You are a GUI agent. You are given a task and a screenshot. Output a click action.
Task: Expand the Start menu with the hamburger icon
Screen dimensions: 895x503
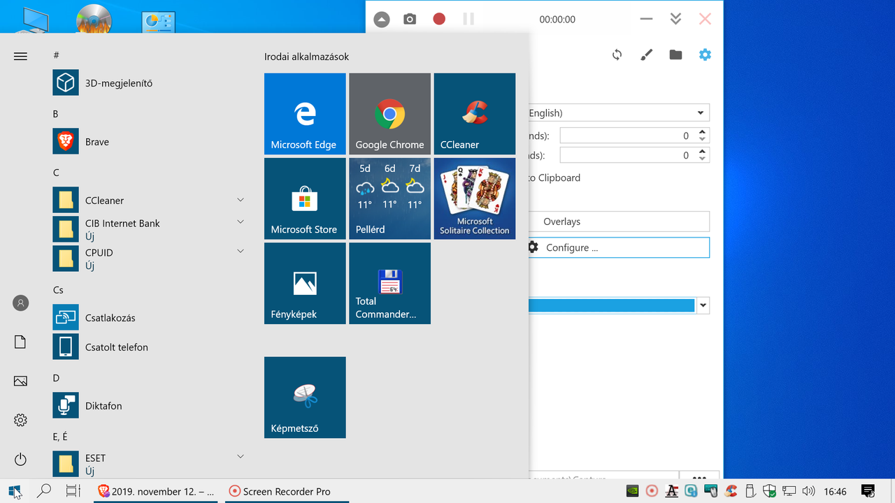pos(20,56)
